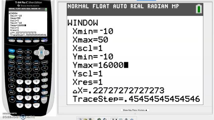Click the ON key
The width and height of the screenshot is (214, 120).
click(12, 99)
